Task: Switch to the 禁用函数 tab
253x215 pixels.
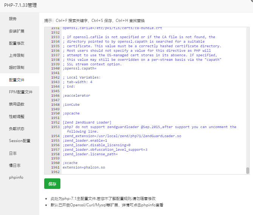Action: click(x=17, y=104)
